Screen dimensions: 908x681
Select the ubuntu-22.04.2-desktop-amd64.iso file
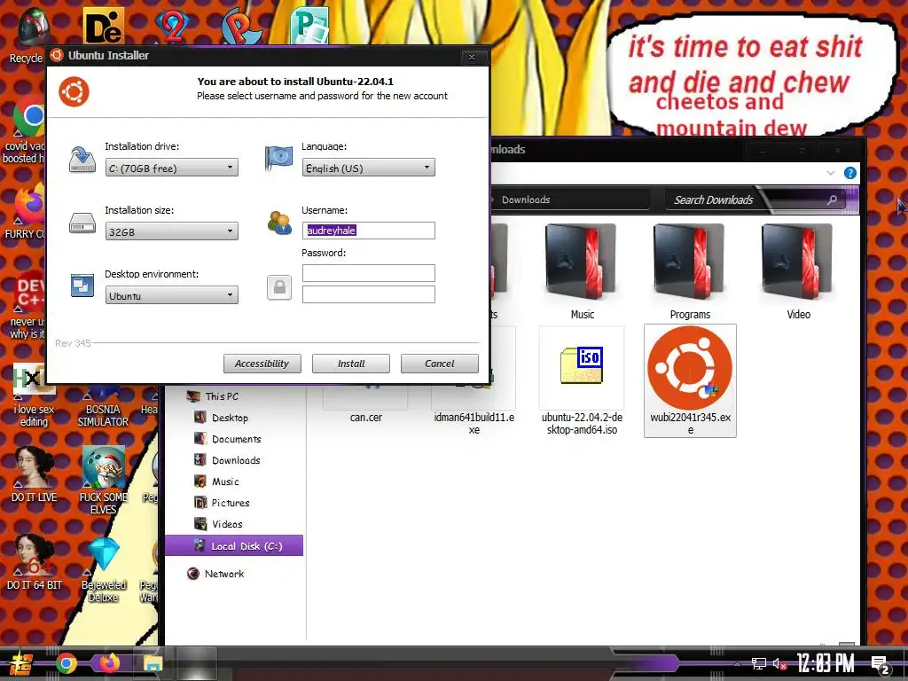click(x=582, y=380)
